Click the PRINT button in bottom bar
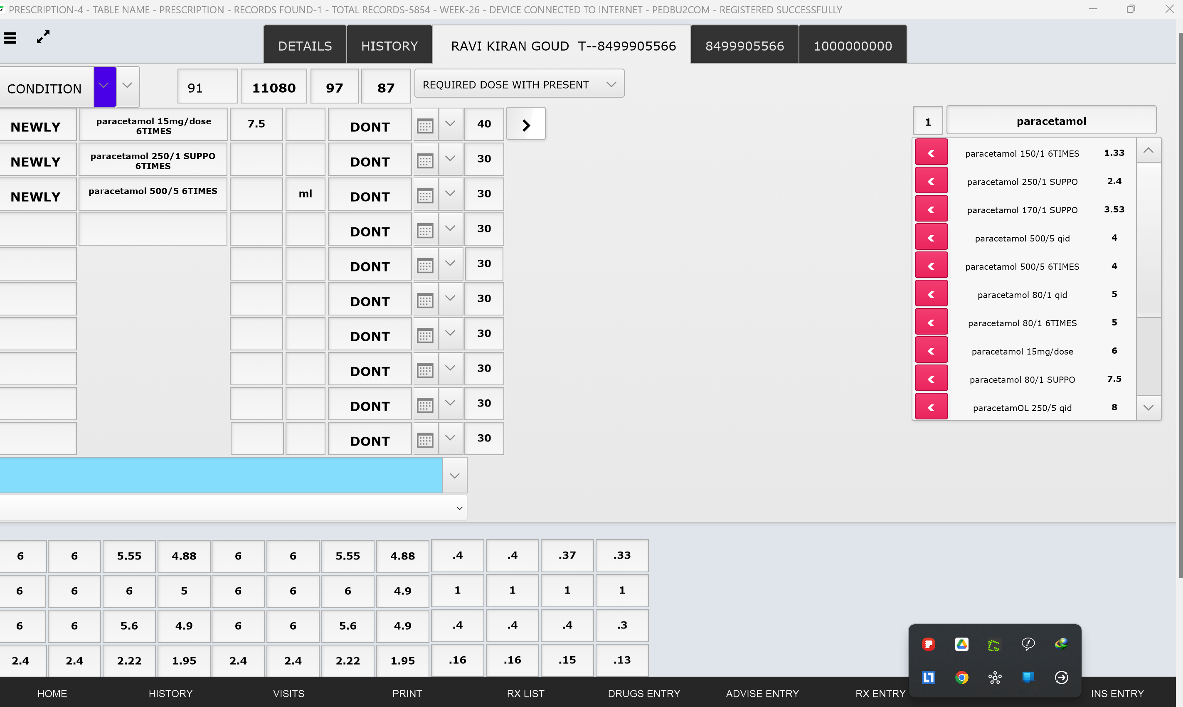Viewport: 1183px width, 707px height. point(407,693)
